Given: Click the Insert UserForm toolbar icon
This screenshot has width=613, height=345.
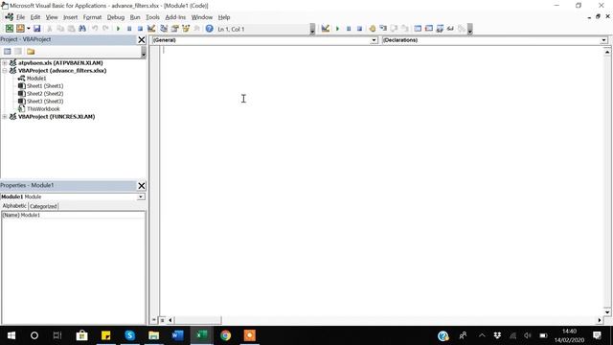Looking at the screenshot, I should pos(20,29).
